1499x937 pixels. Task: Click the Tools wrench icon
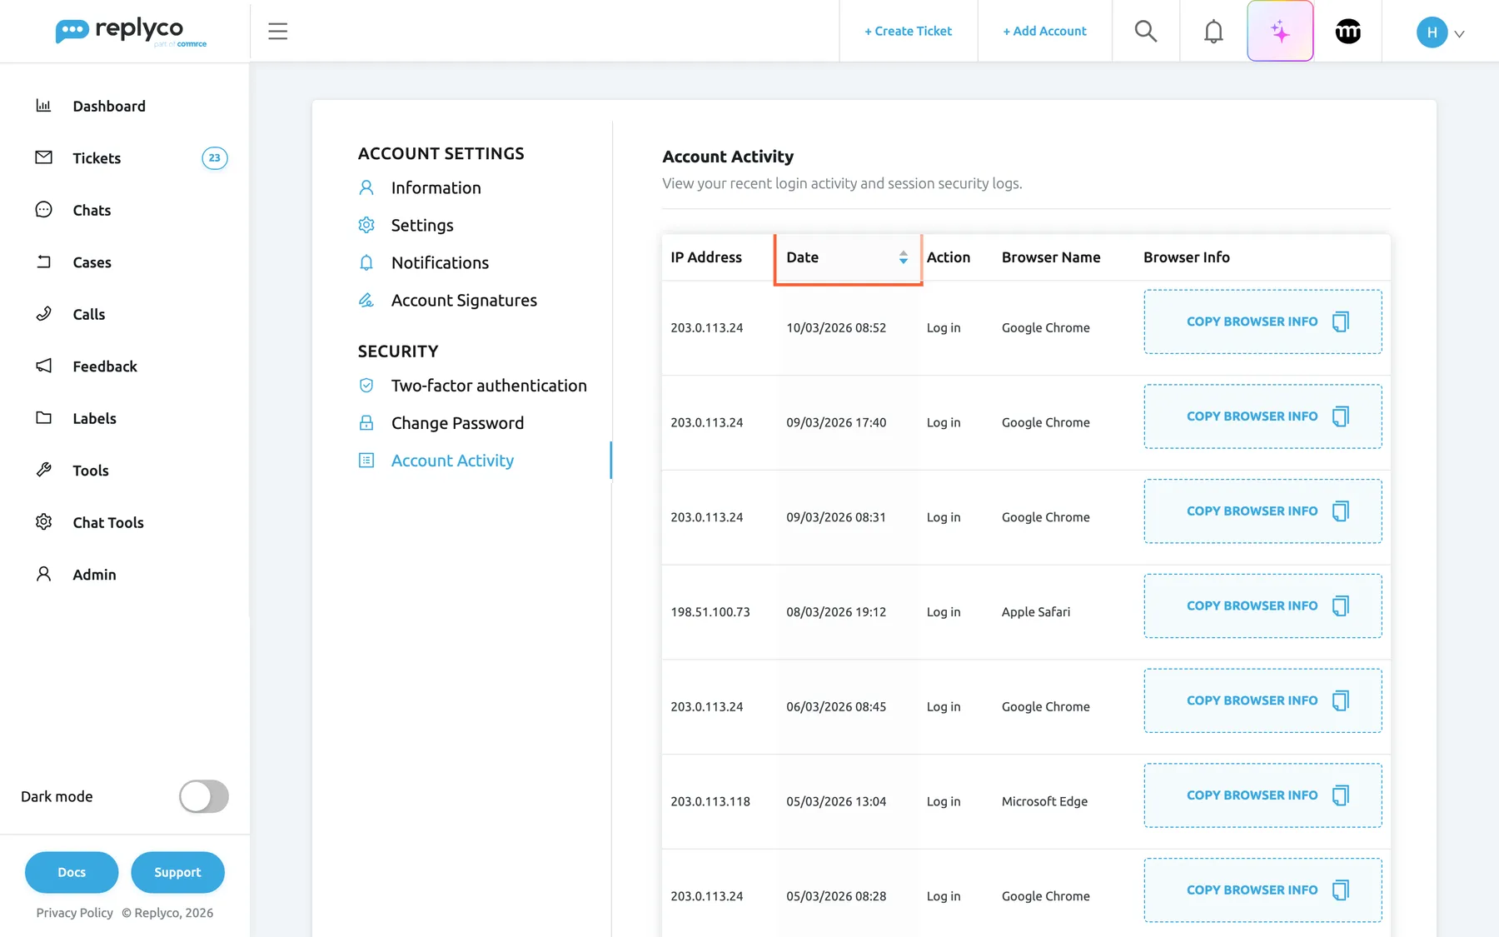coord(43,470)
